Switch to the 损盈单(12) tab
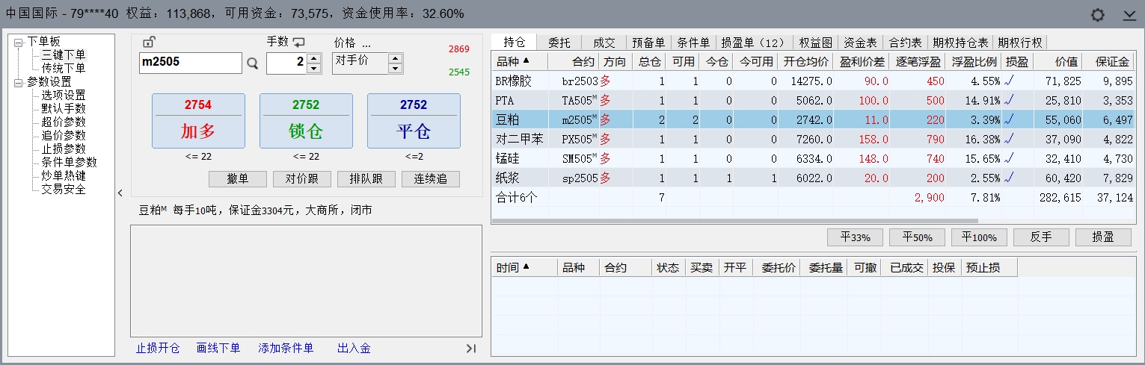The image size is (1145, 365). pos(753,43)
